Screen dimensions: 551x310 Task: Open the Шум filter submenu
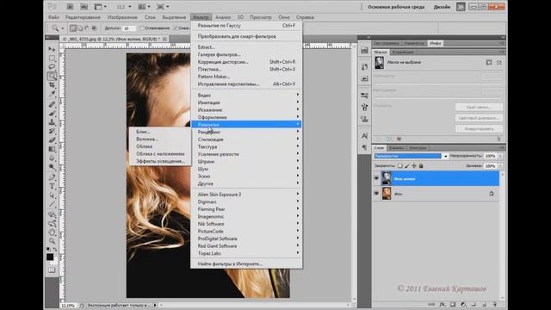(x=246, y=169)
